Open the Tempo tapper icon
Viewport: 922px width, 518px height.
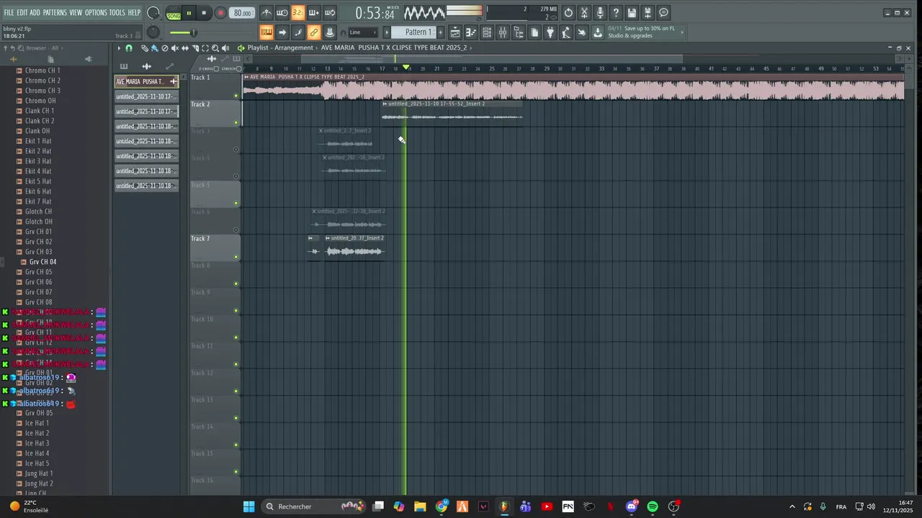click(x=567, y=32)
